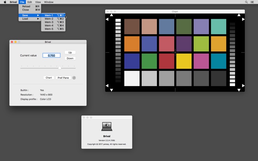
Task: Click the Up button
Action: [x=70, y=52]
